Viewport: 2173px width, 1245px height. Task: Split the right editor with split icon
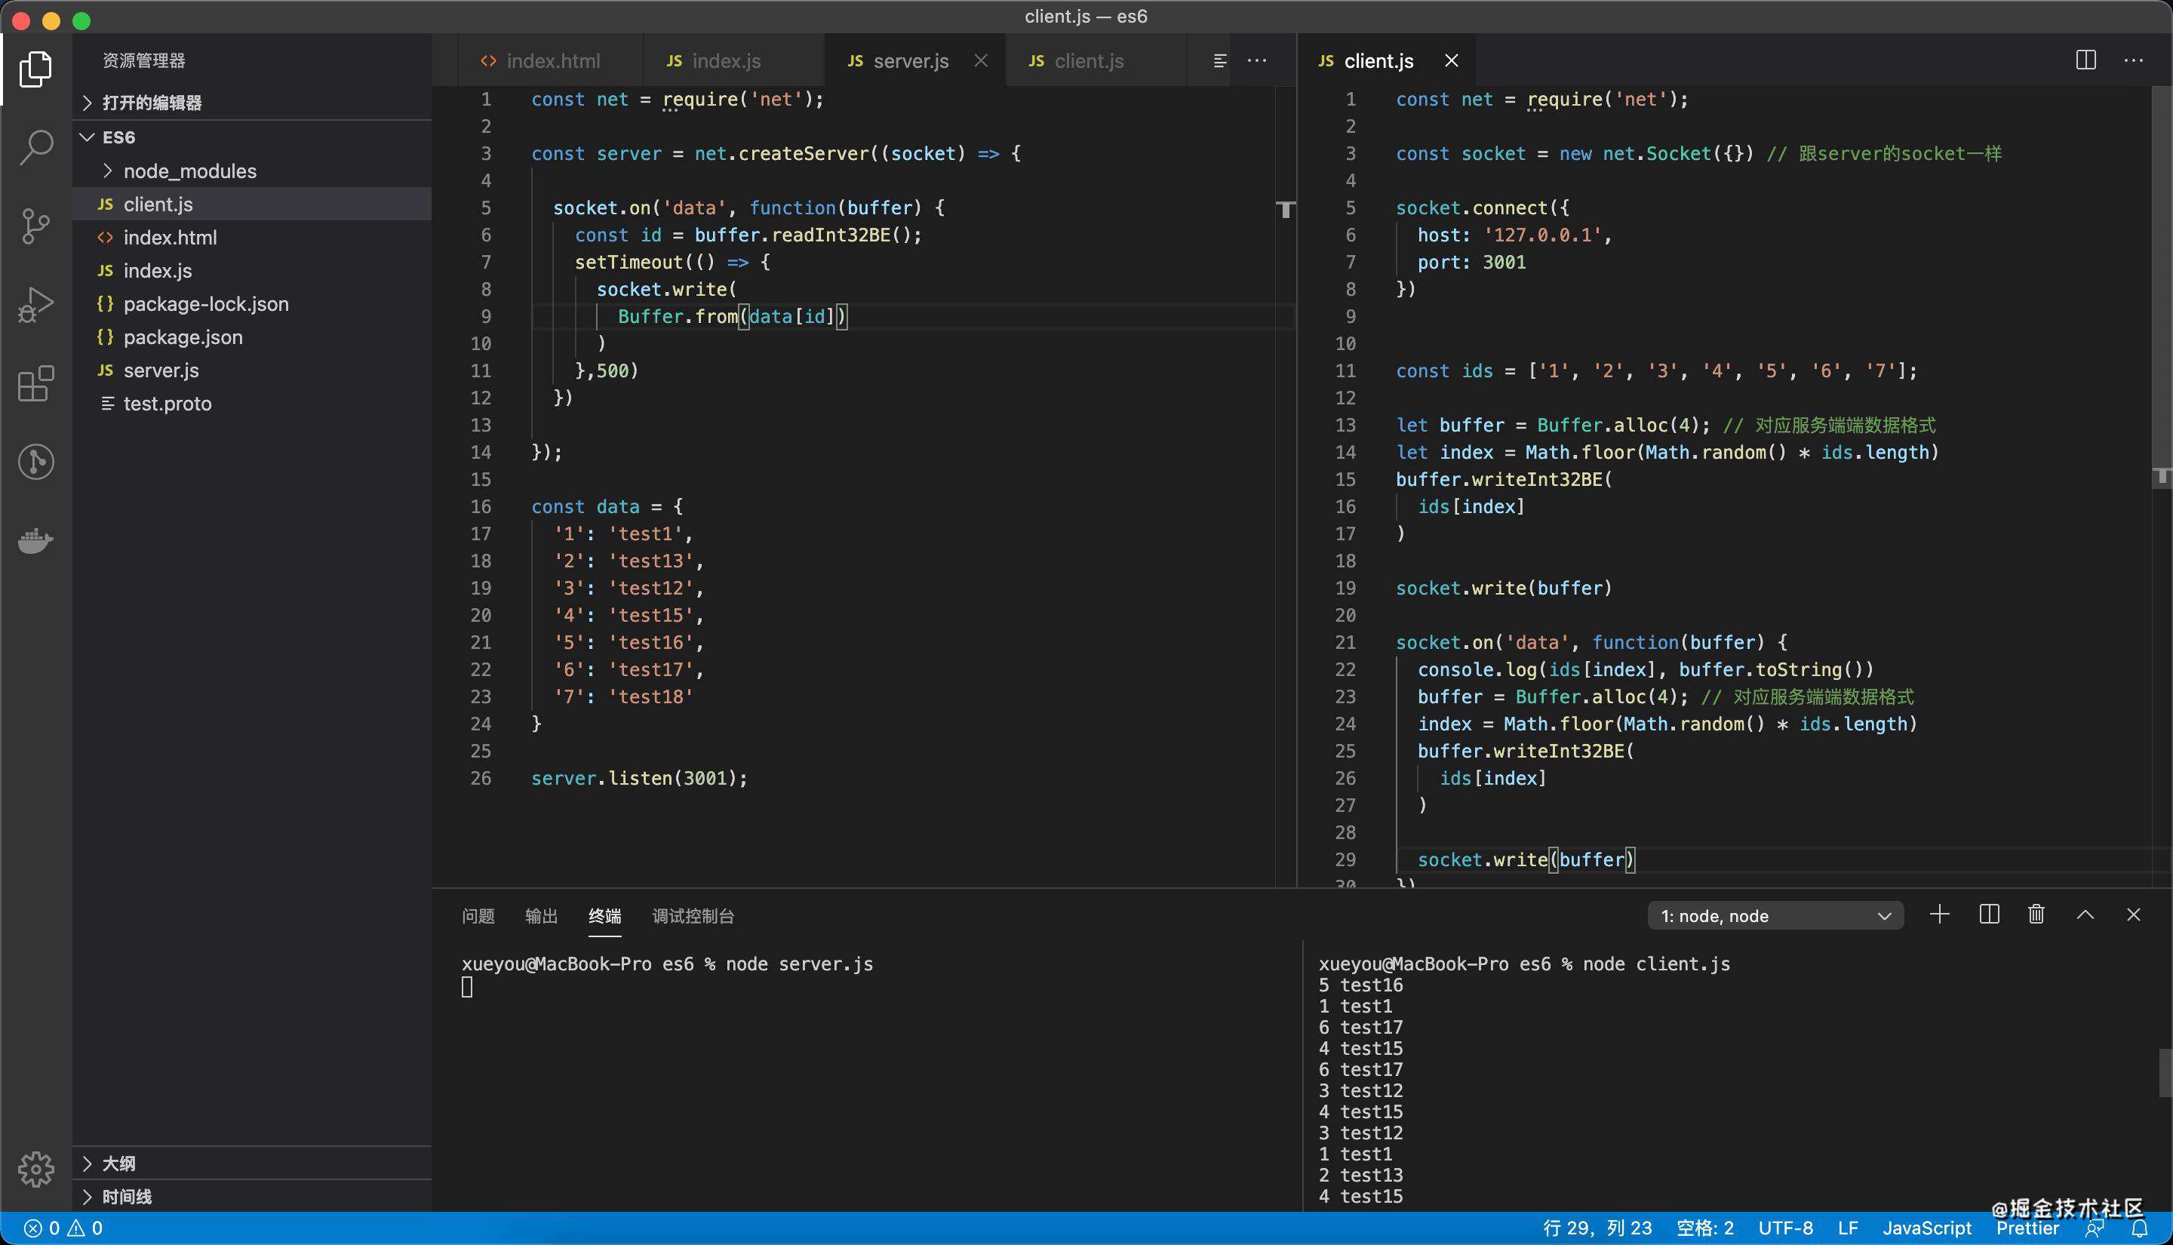2085,60
